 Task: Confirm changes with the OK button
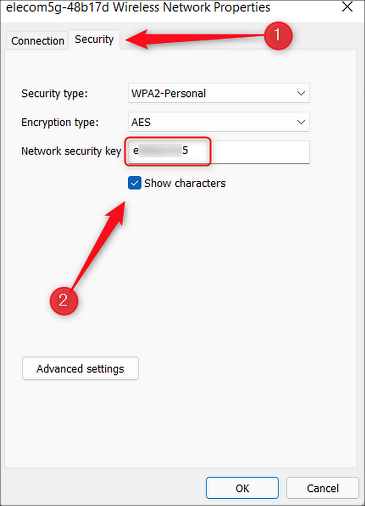tap(242, 488)
